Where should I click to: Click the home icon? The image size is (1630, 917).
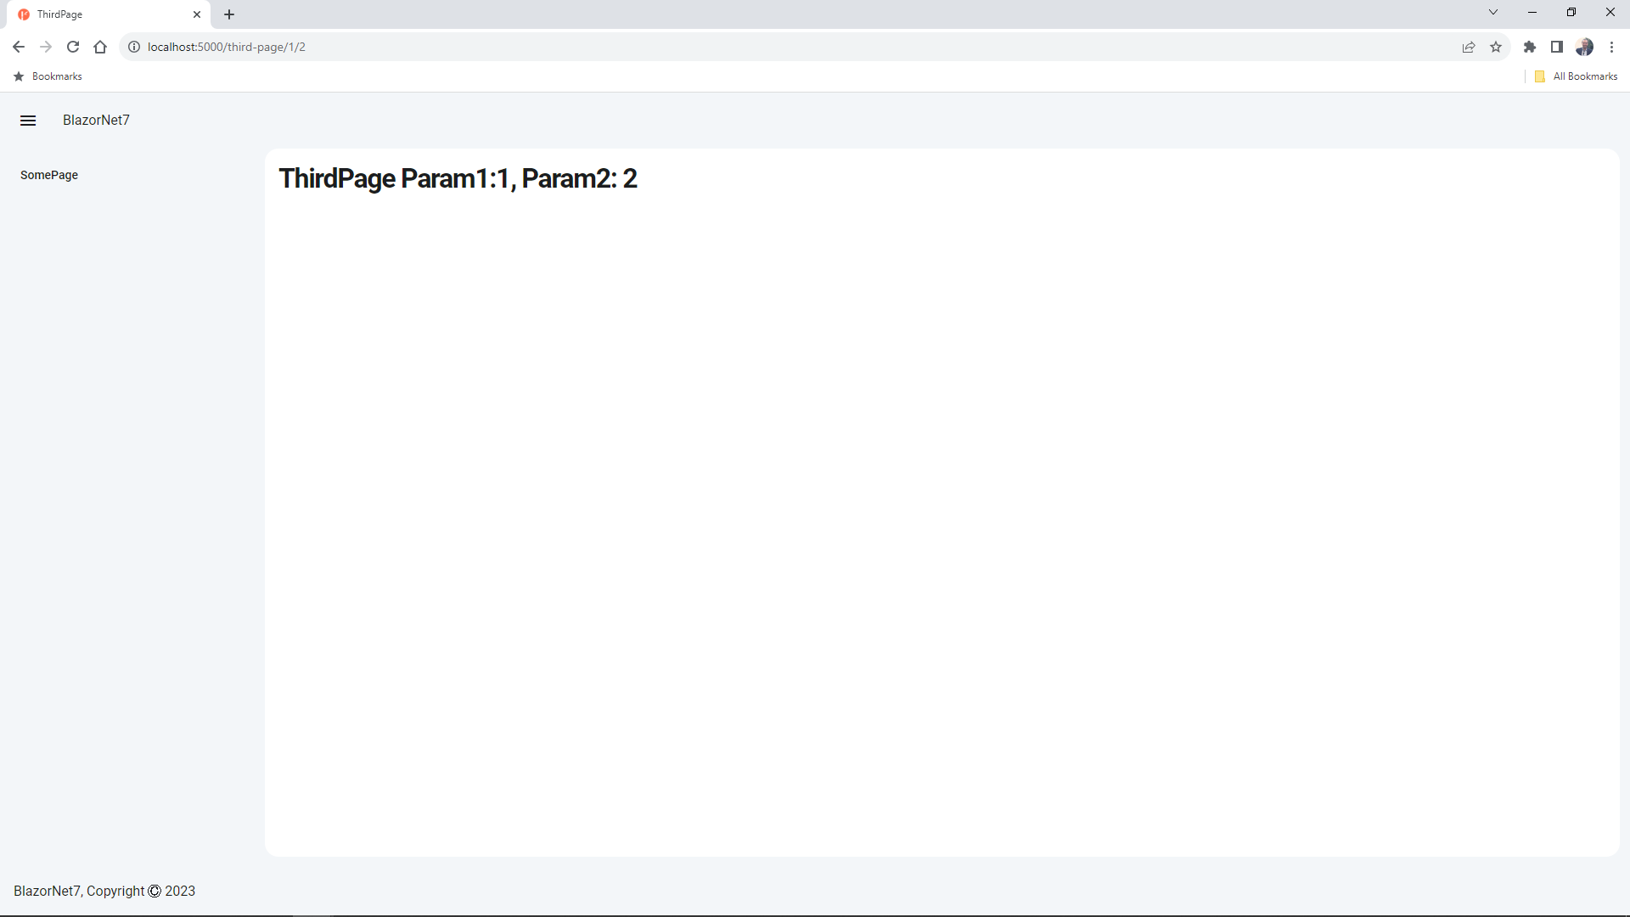coord(99,47)
